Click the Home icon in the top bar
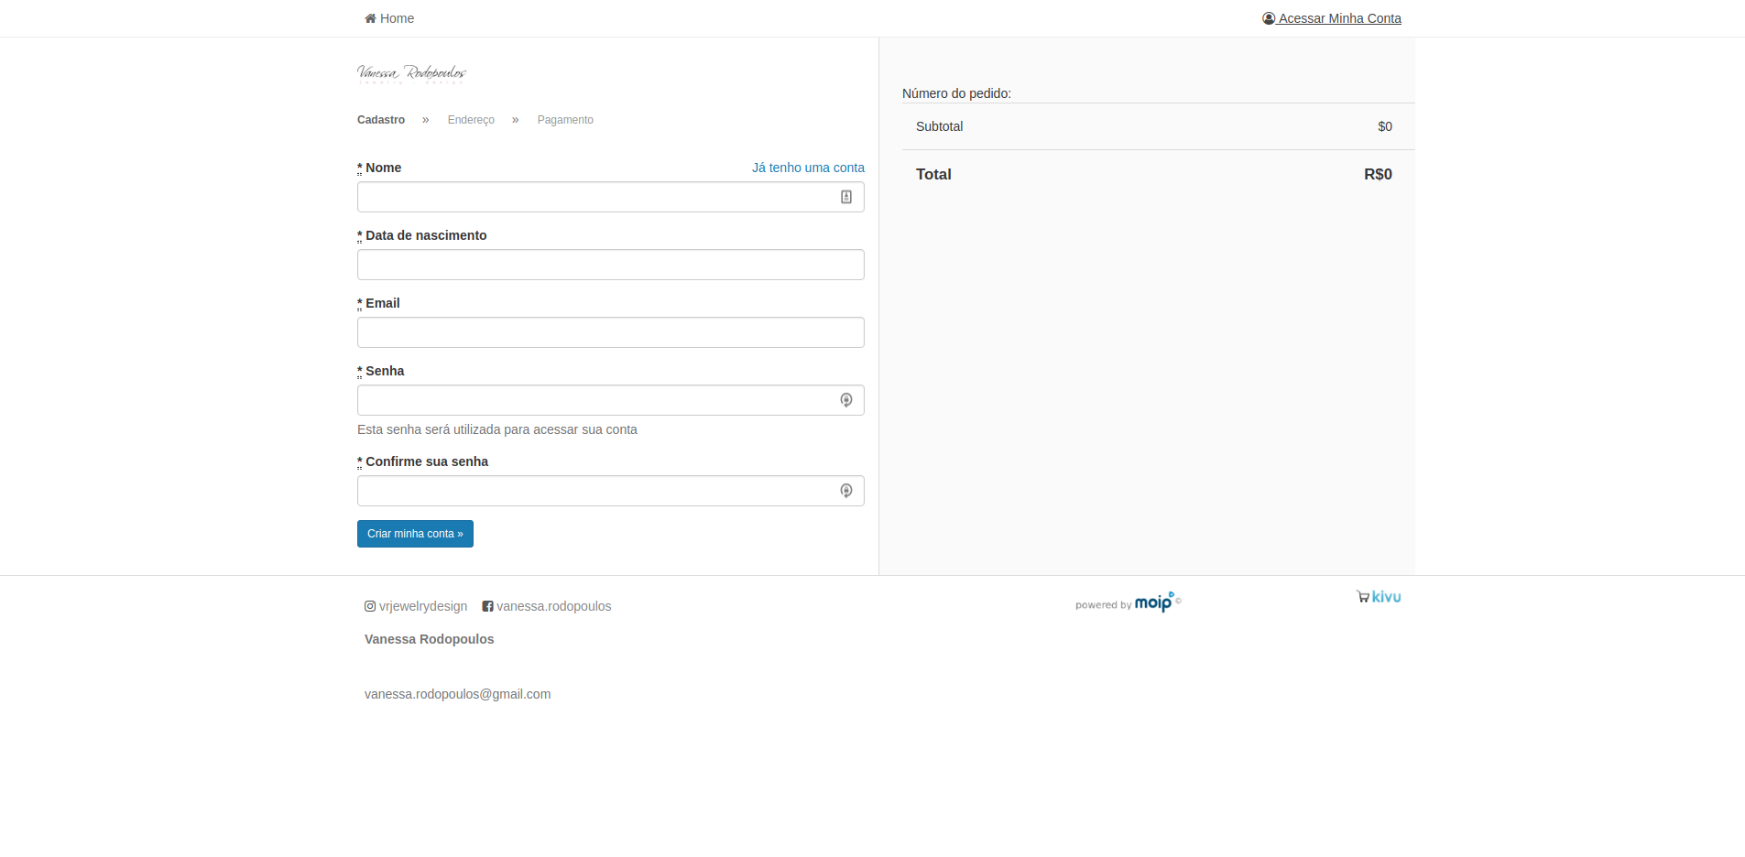 [368, 18]
